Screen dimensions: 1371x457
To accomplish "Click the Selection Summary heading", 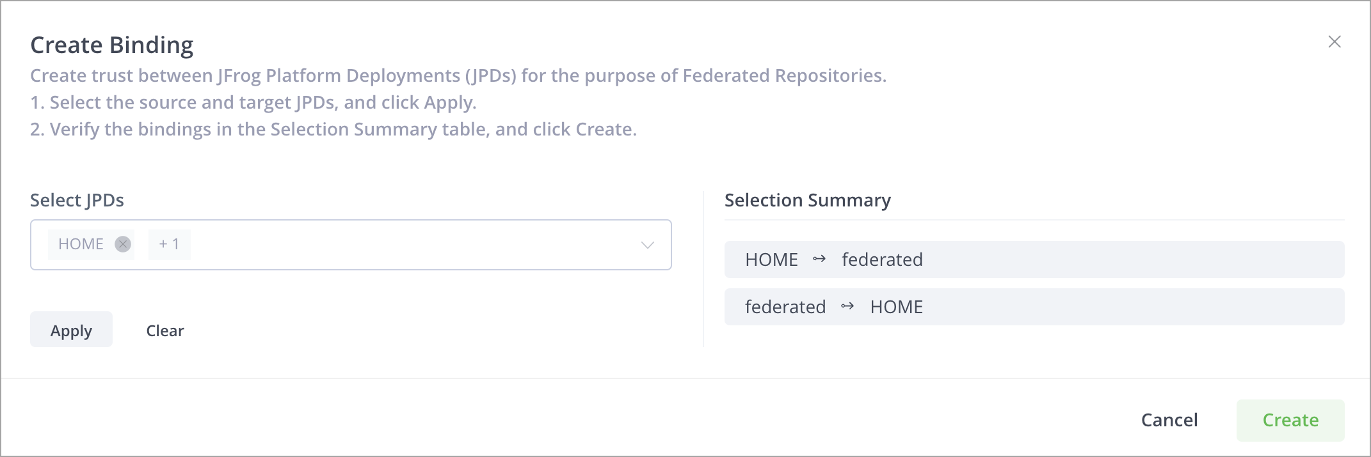I will (x=807, y=200).
